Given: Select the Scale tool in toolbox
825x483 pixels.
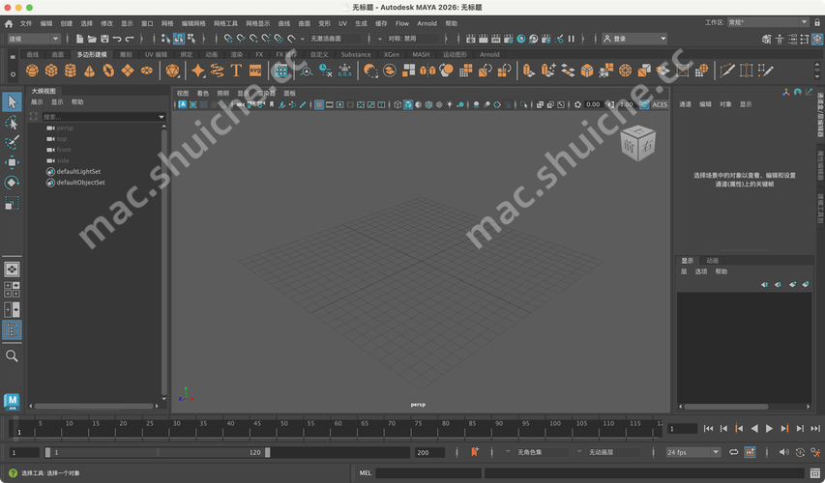Looking at the screenshot, I should 12,203.
